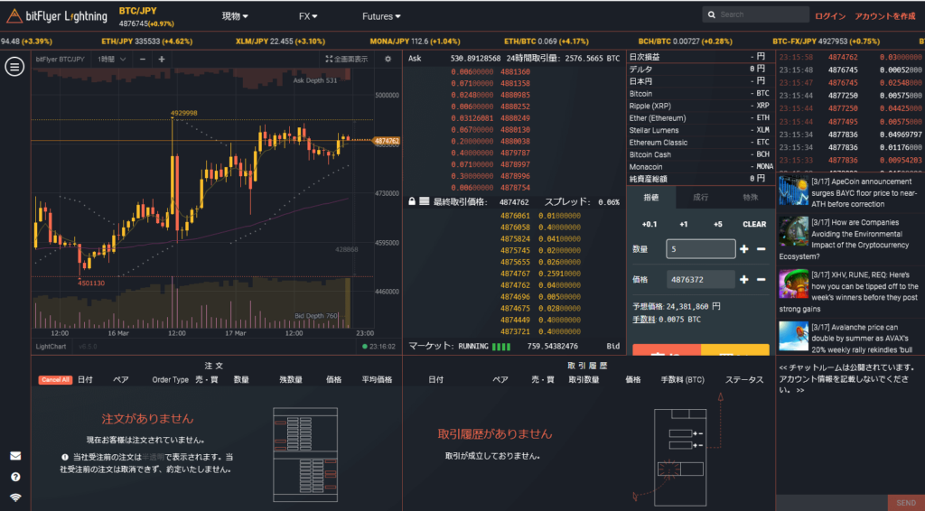This screenshot has width=925, height=511.
Task: Click the ステータス column header
Action: 744,379
